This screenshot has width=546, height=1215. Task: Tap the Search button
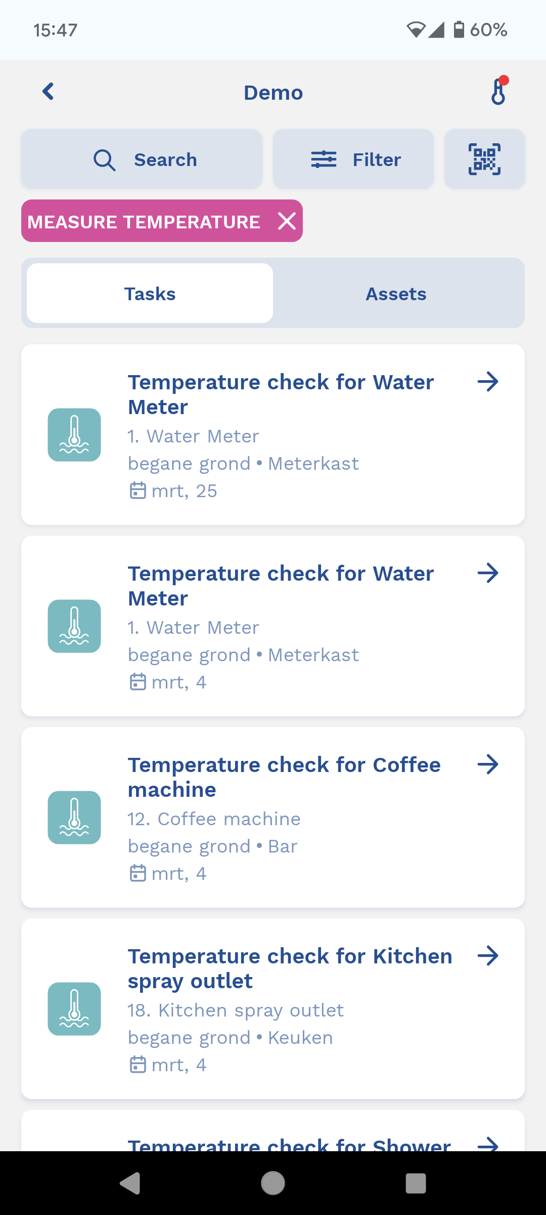click(x=142, y=159)
